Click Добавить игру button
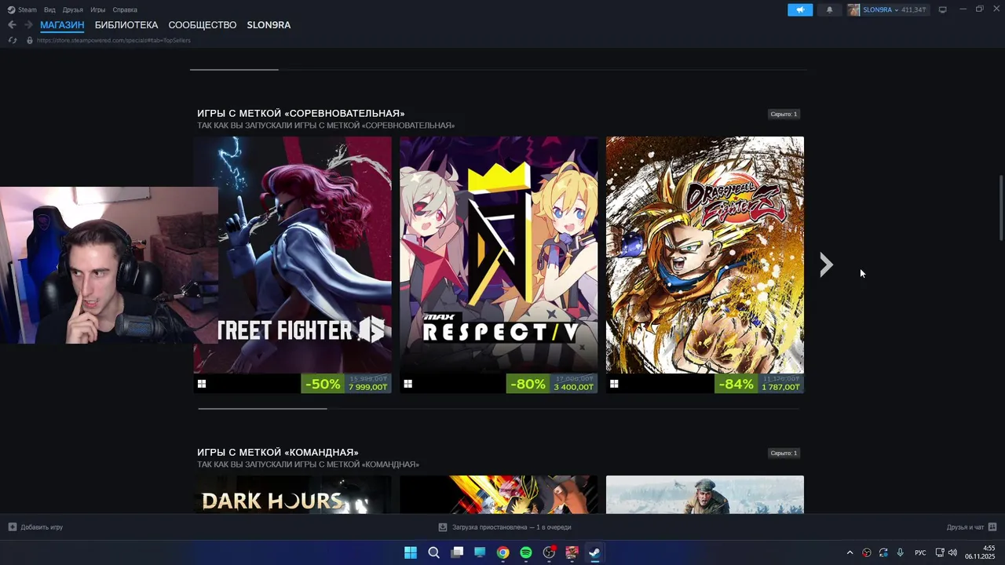This screenshot has height=565, width=1005. click(x=35, y=527)
